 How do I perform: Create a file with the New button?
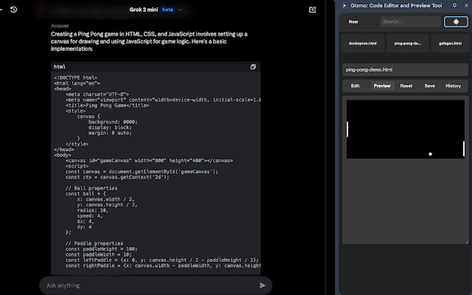pyautogui.click(x=353, y=21)
